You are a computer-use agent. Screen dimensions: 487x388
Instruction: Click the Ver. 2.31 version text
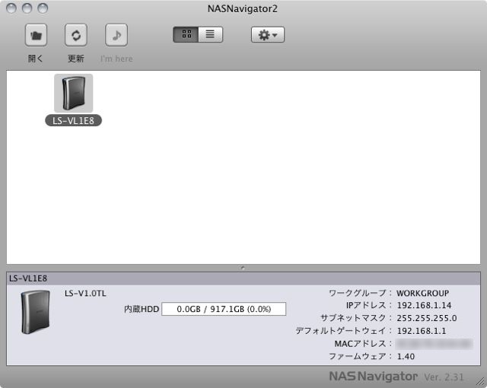[x=444, y=377]
